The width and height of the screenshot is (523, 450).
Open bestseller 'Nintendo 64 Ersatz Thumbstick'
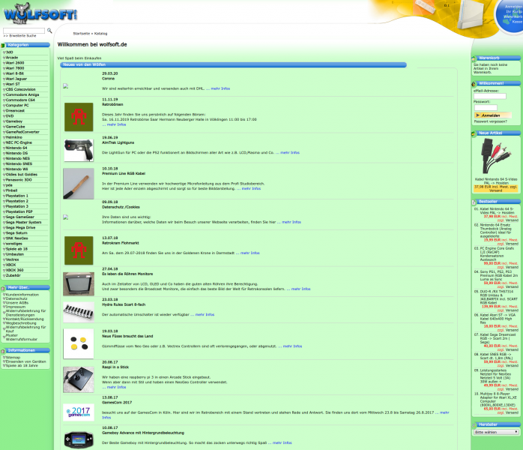[x=495, y=231]
